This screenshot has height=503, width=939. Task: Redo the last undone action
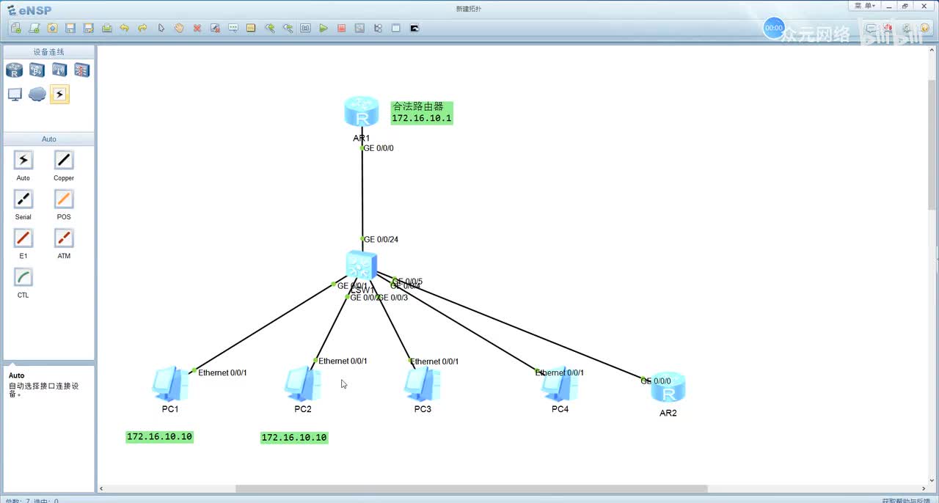(x=143, y=28)
